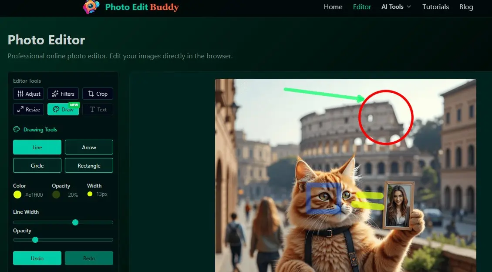492x272 pixels.
Task: Undo the last drawing action
Action: tap(37, 258)
